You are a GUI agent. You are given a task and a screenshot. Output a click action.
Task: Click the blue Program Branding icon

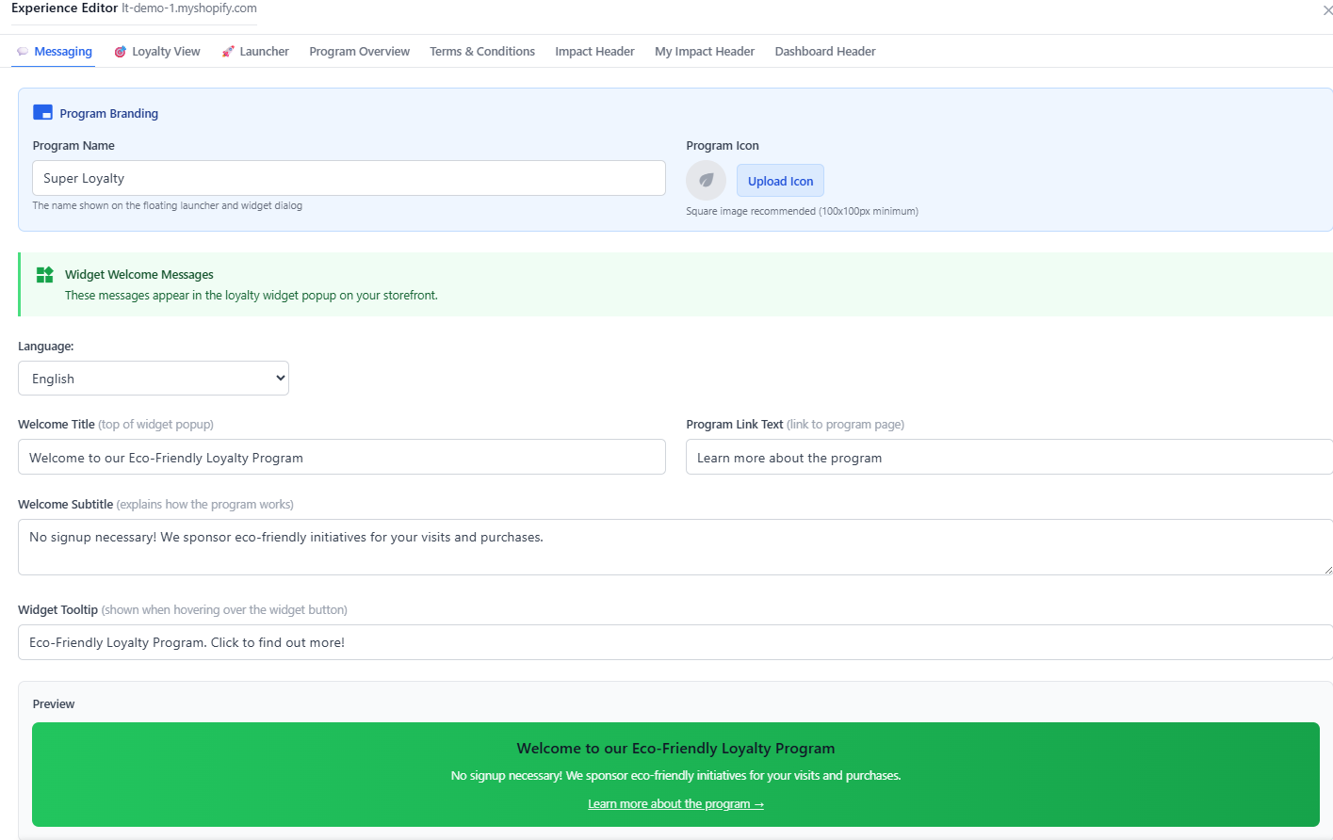pos(42,113)
